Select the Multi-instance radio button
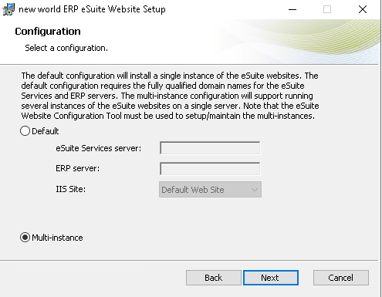This screenshot has height=297, width=382. point(25,238)
